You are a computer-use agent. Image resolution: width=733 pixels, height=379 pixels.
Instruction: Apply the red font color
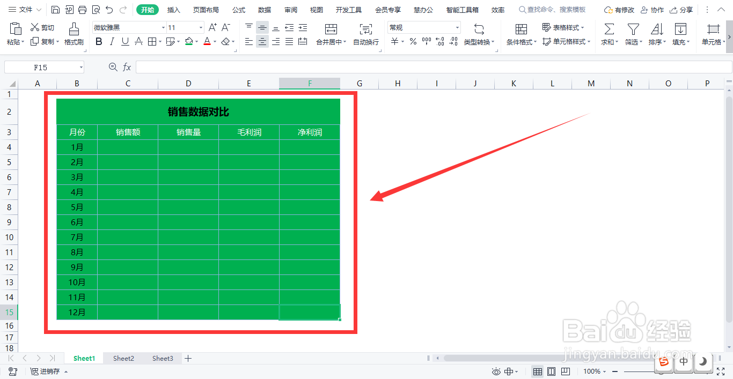207,41
